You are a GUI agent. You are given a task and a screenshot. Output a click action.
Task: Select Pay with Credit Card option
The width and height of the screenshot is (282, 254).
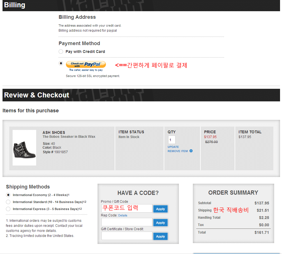[61, 52]
